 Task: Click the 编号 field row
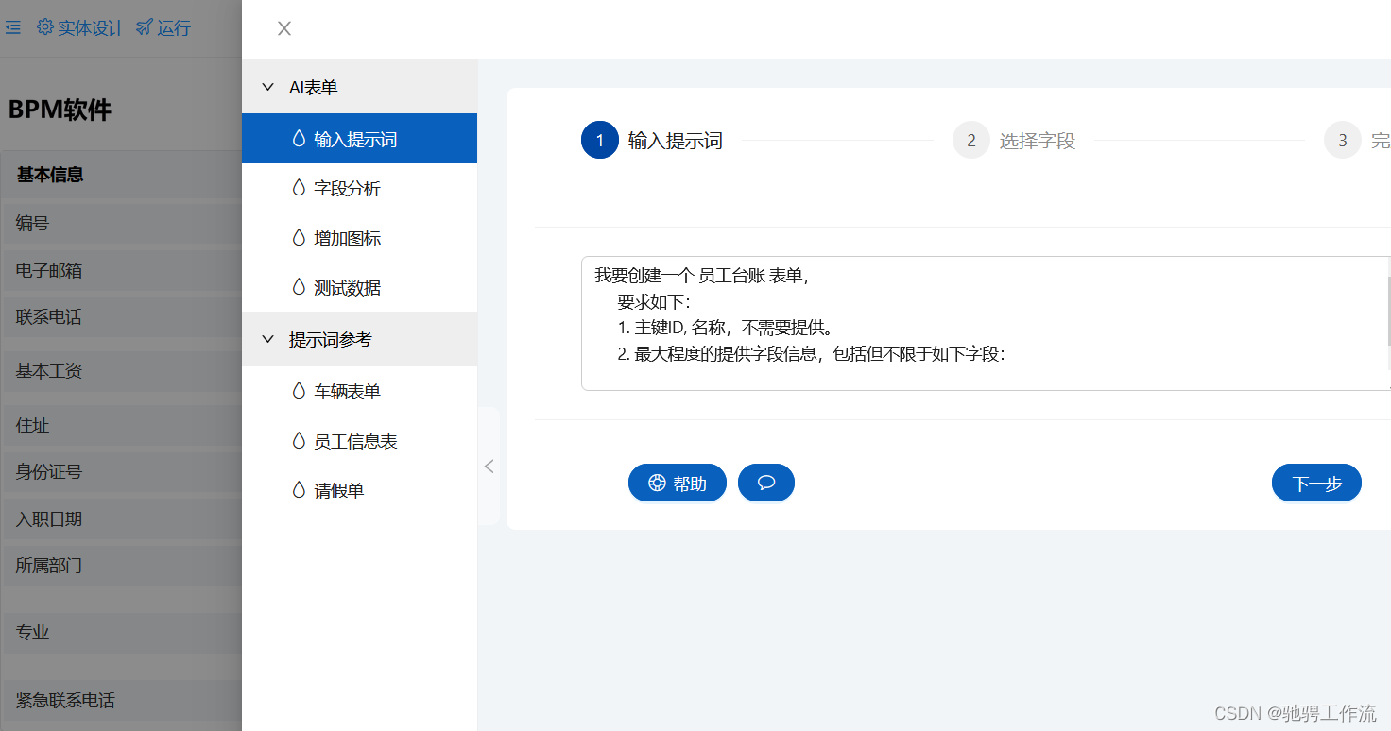tap(121, 223)
